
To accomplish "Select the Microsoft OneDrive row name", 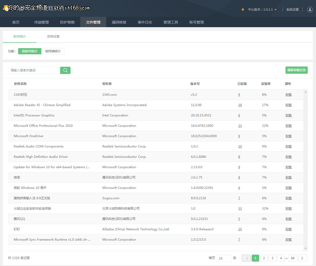I will 28,136.
